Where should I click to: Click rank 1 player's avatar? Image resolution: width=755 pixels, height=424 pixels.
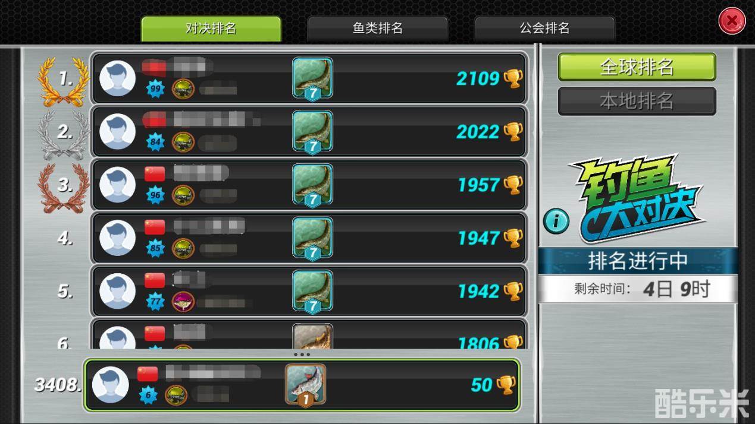(117, 78)
